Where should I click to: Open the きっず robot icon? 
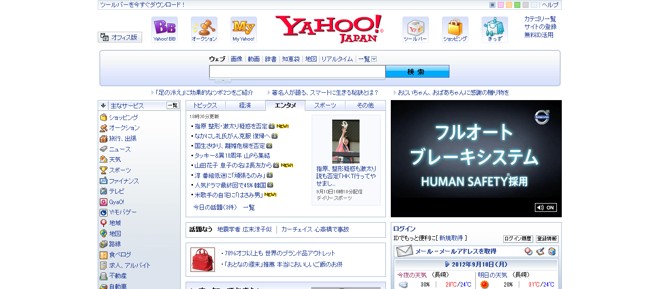tap(495, 30)
